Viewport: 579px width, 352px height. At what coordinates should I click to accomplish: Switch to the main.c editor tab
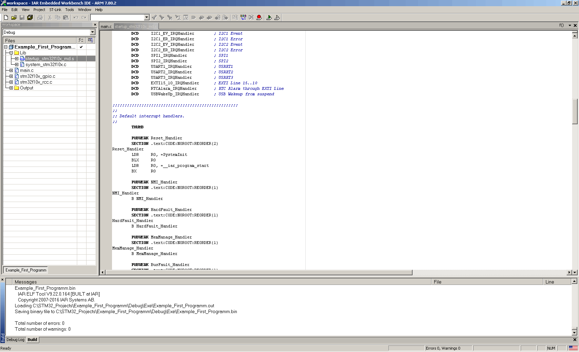pos(106,26)
